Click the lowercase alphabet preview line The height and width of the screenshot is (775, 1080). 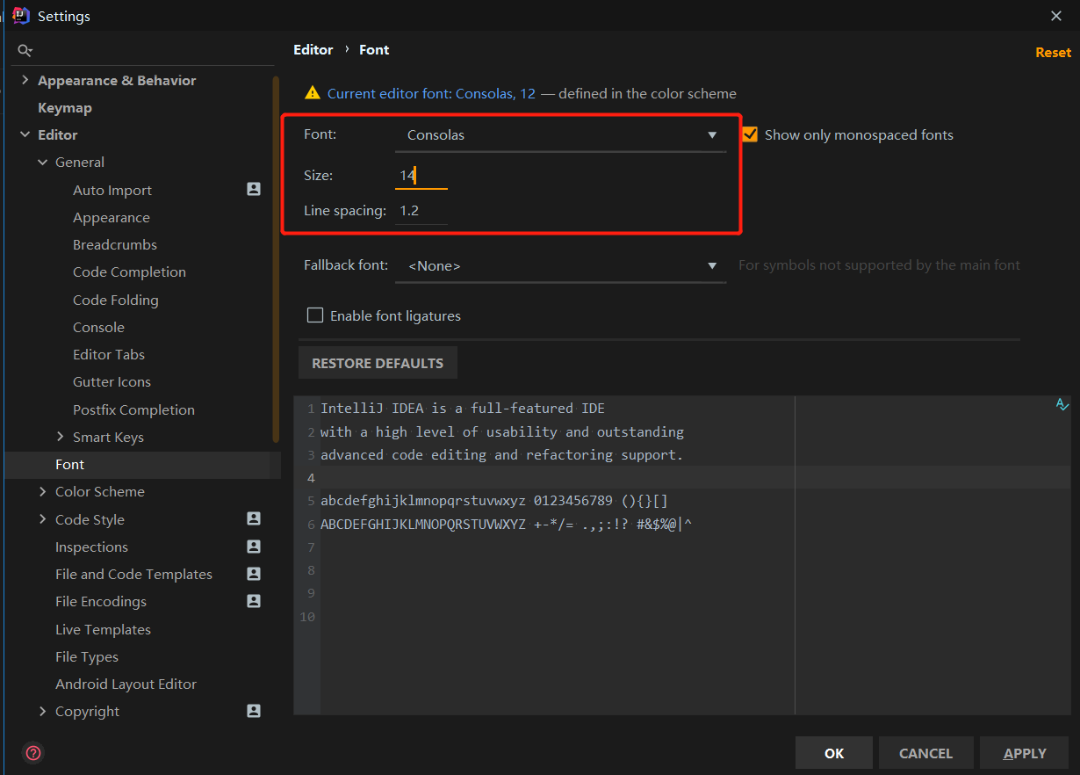point(494,501)
